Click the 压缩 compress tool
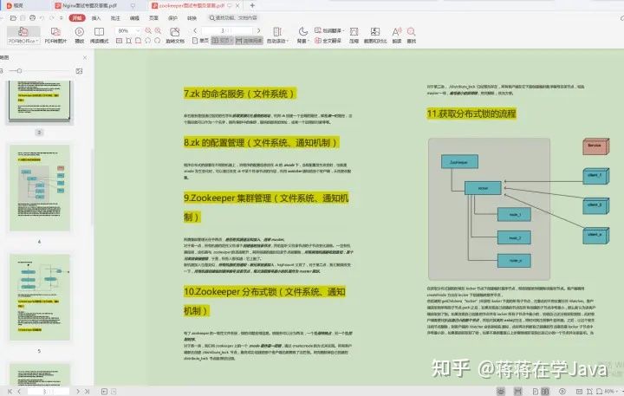The image size is (624, 396). (x=354, y=35)
